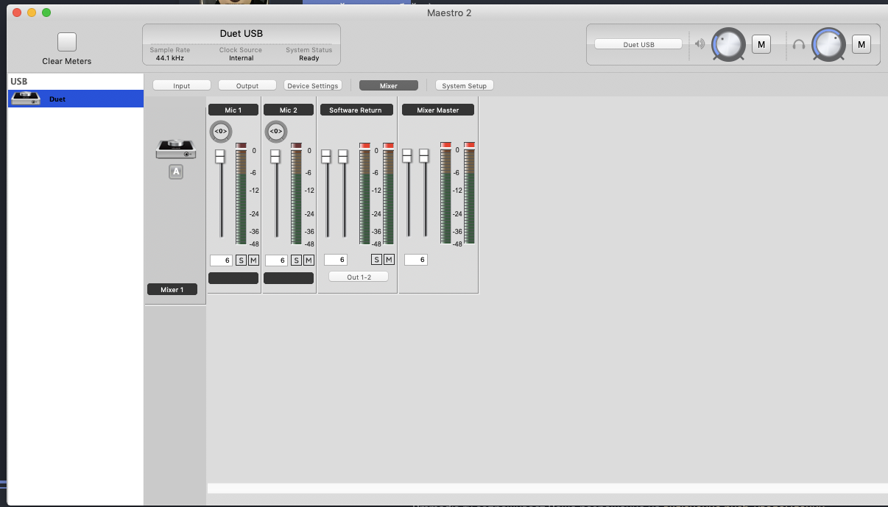Viewport: 888px width, 507px height.
Task: Click the horizontal scrollbar at the bottom
Action: click(x=547, y=488)
